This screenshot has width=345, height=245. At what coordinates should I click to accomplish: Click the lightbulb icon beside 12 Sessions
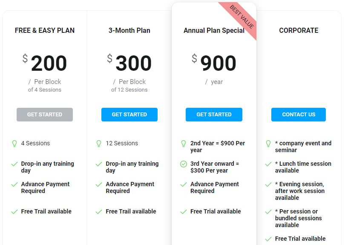(99, 144)
